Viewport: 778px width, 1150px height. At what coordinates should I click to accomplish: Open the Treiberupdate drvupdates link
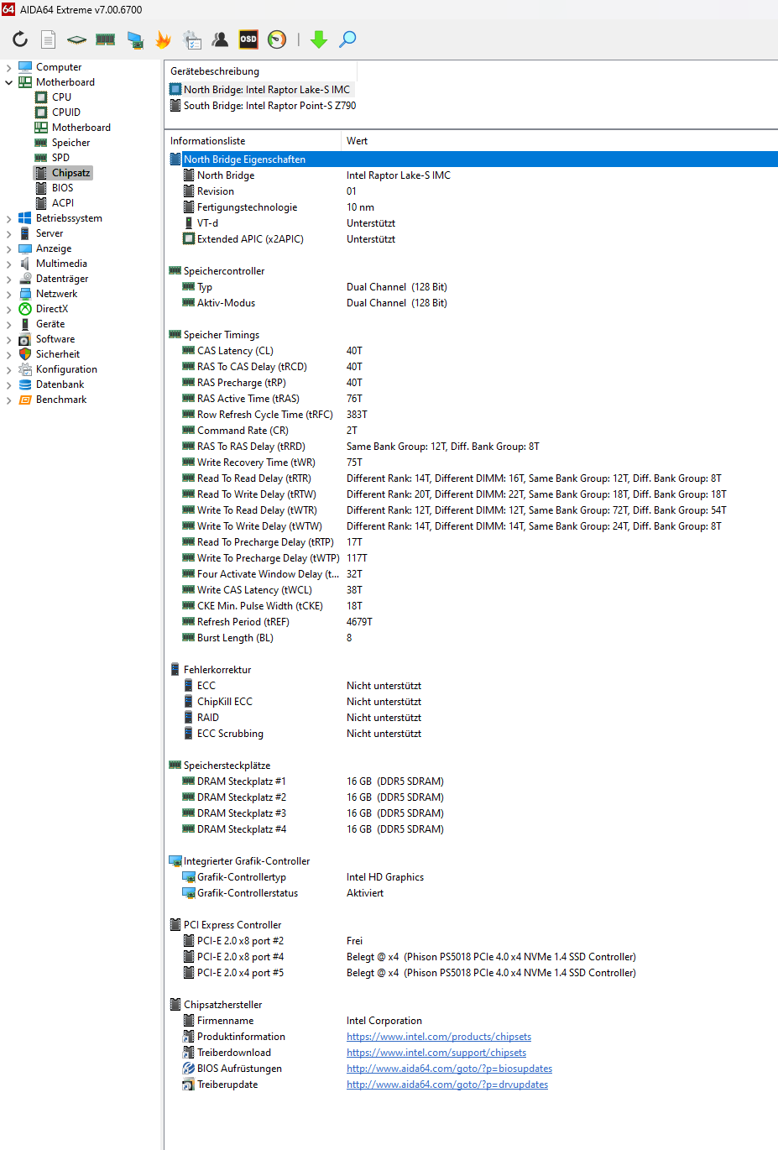click(x=447, y=1085)
